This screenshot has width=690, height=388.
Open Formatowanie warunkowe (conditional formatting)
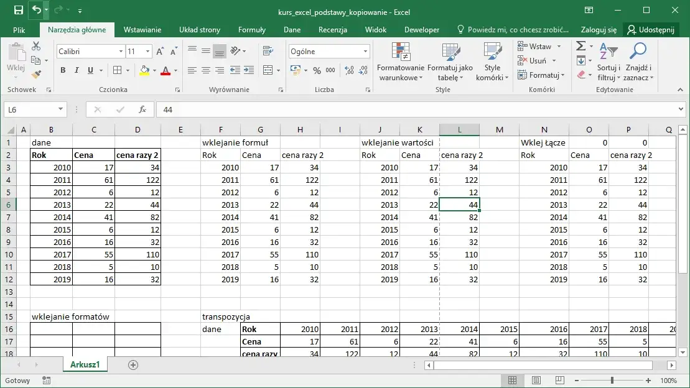pyautogui.click(x=400, y=62)
